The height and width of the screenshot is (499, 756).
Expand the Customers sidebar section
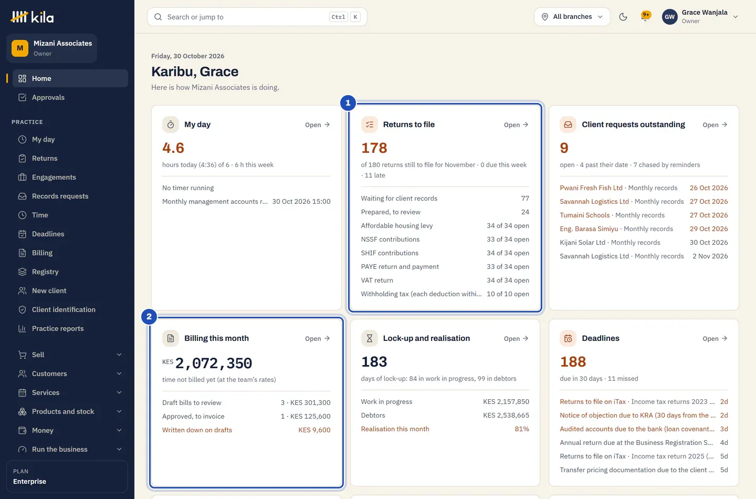[70, 373]
